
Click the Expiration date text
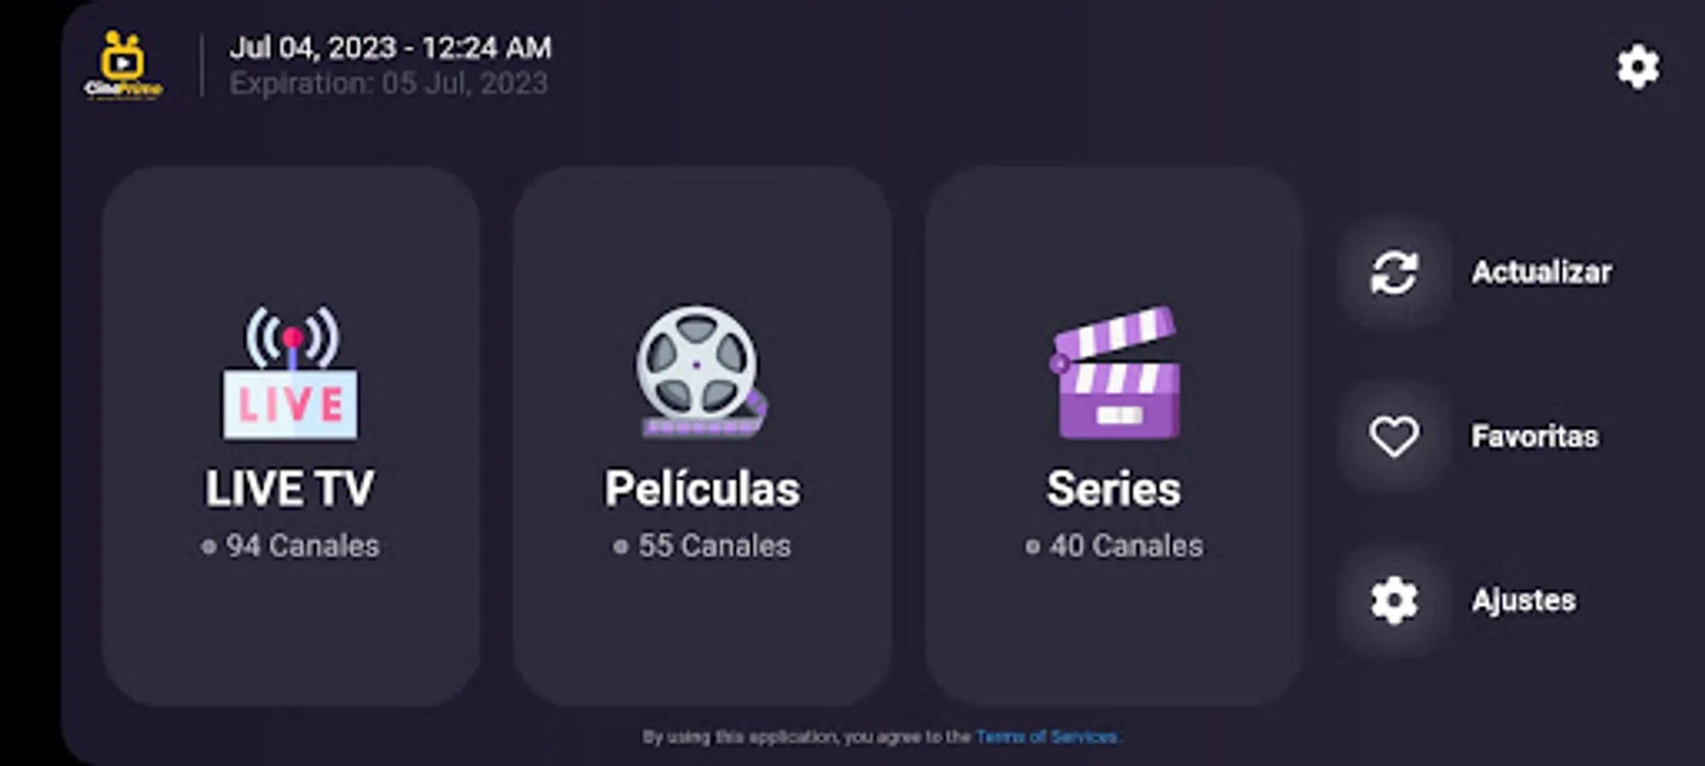click(x=389, y=83)
